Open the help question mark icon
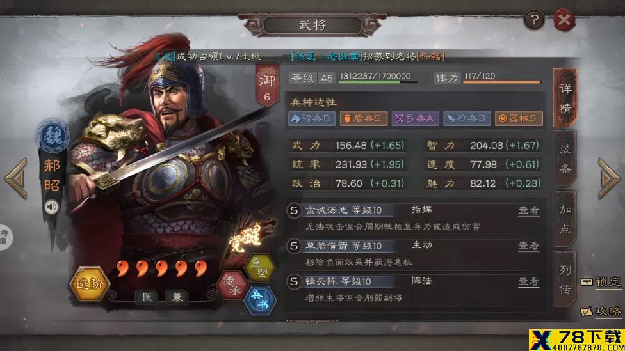625x351 pixels. click(534, 19)
